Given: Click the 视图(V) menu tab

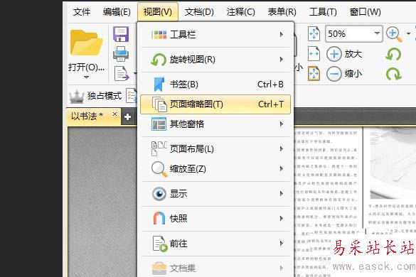Looking at the screenshot, I should coord(158,12).
